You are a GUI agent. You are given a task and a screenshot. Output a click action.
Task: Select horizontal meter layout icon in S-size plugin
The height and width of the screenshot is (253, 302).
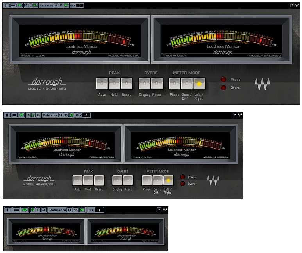(x=16, y=210)
